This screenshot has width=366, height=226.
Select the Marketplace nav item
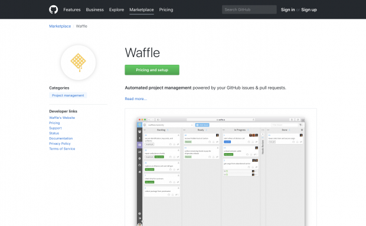[x=142, y=10]
